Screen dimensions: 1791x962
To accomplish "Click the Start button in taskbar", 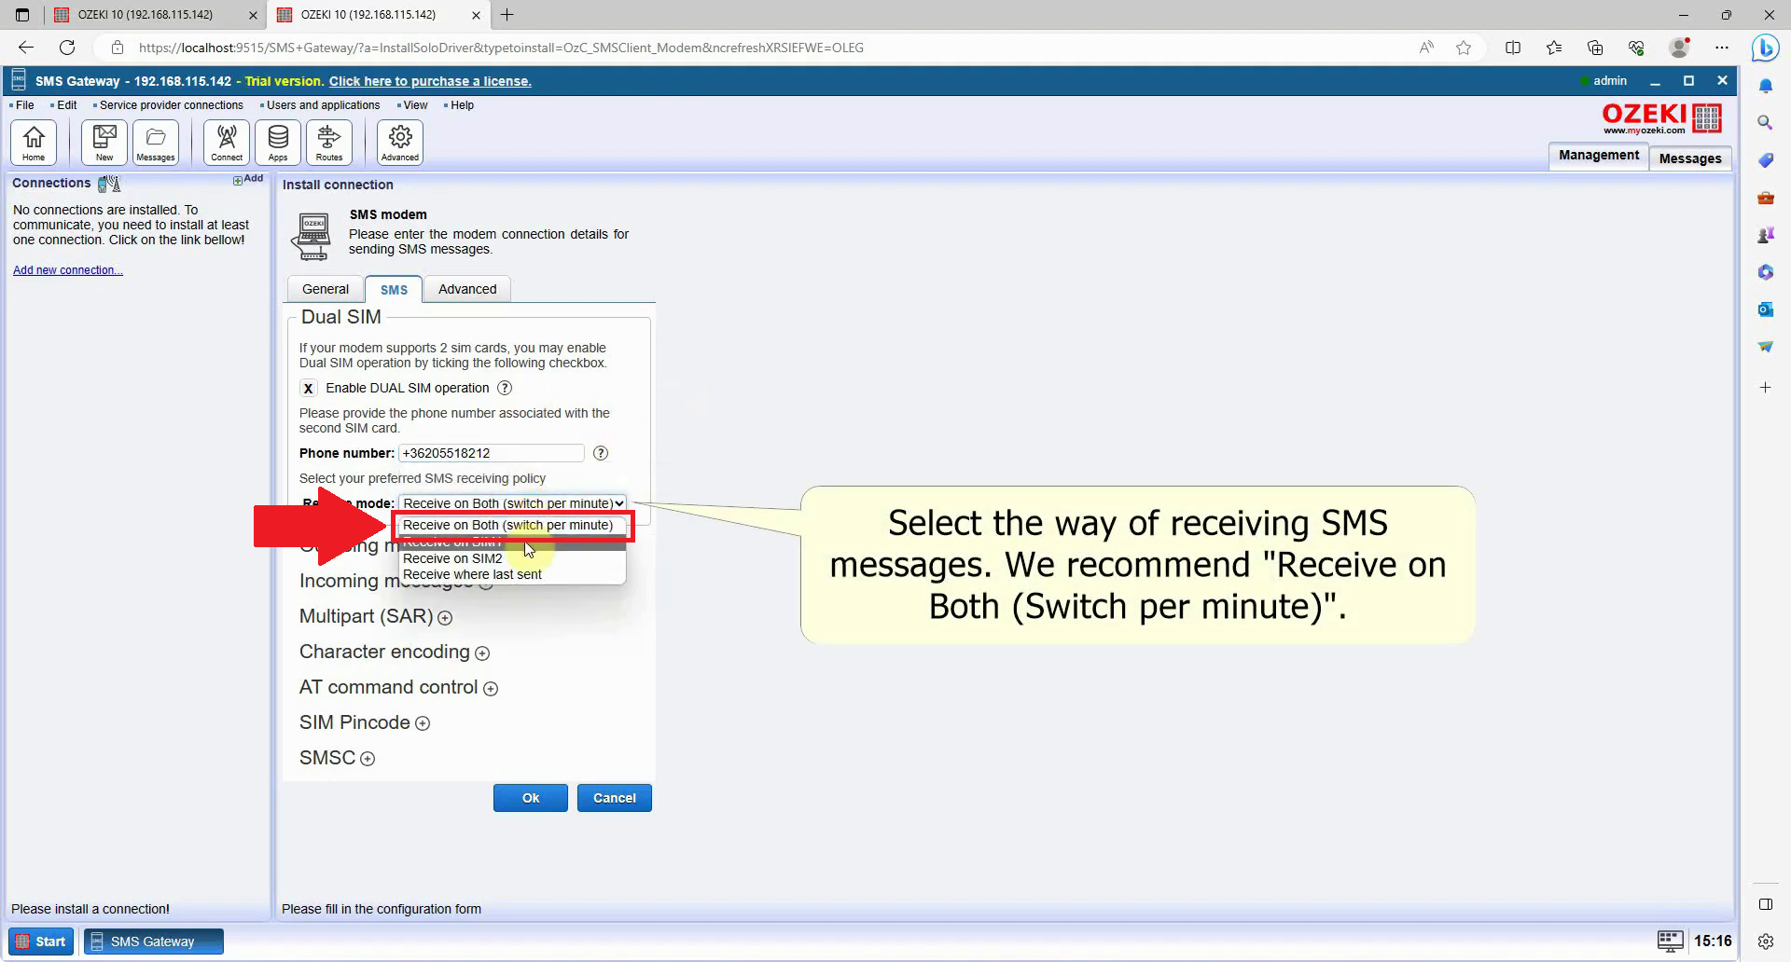I will (x=42, y=941).
